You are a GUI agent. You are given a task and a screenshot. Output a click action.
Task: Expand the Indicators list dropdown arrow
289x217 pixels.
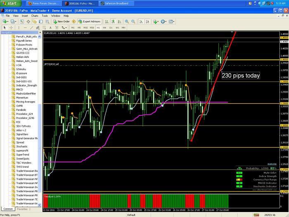(x=158, y=21)
